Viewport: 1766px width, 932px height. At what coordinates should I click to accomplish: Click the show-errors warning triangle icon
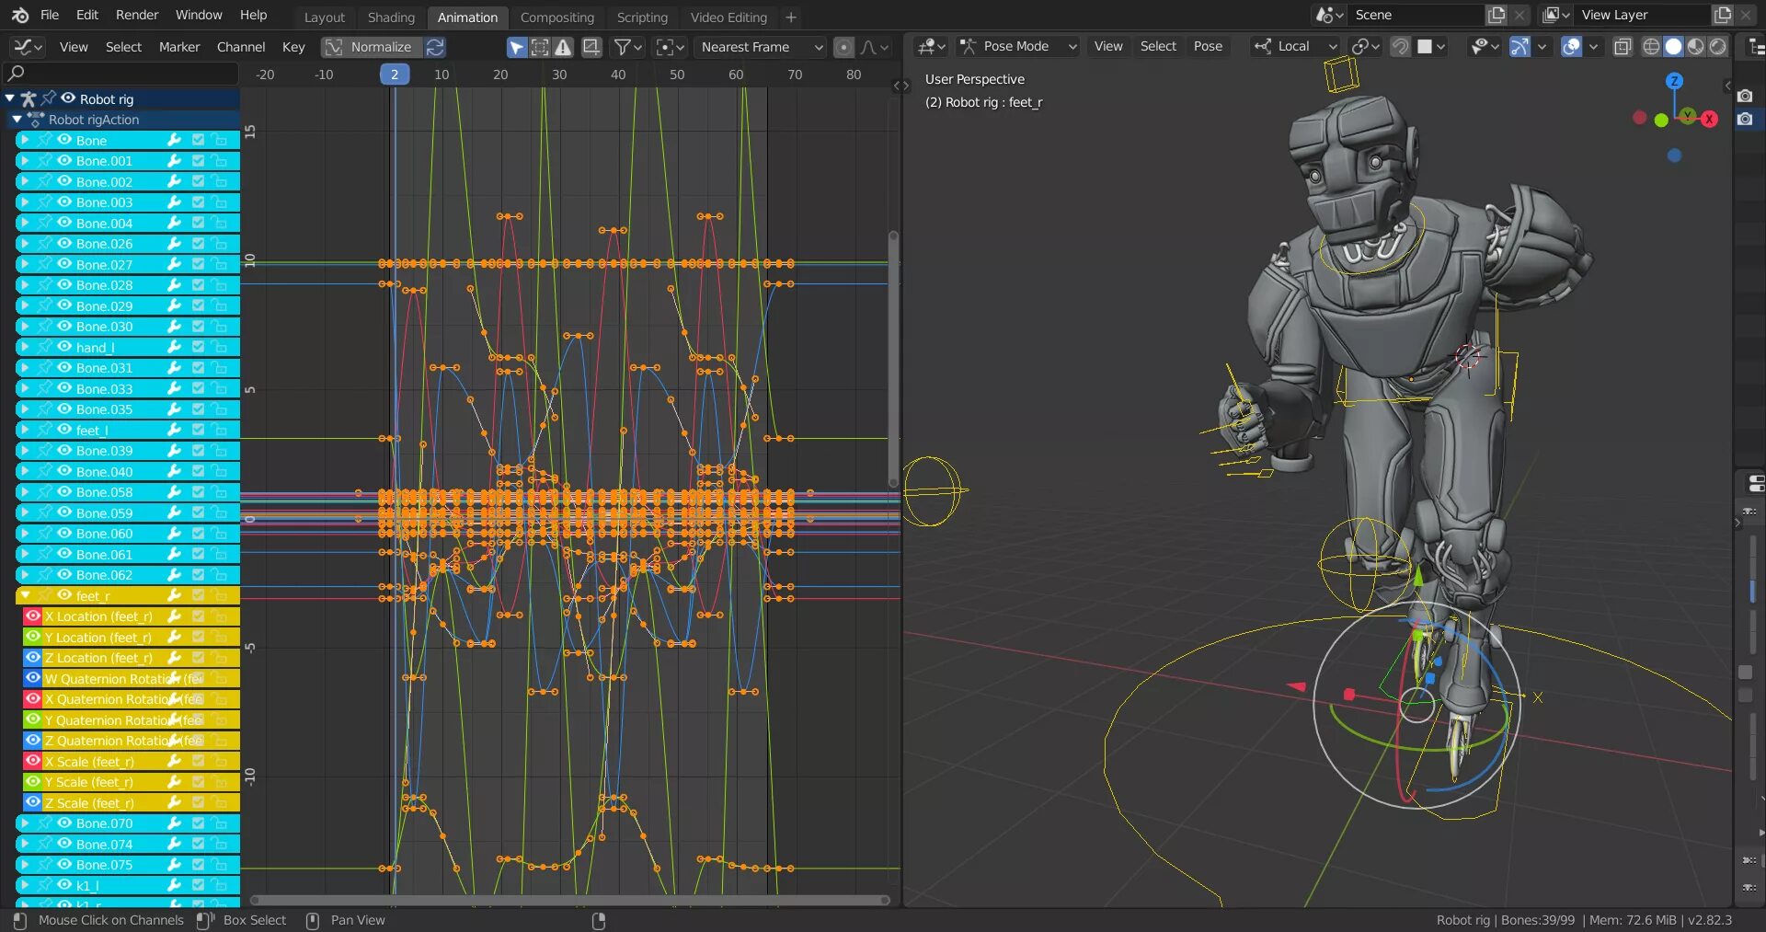coord(563,47)
